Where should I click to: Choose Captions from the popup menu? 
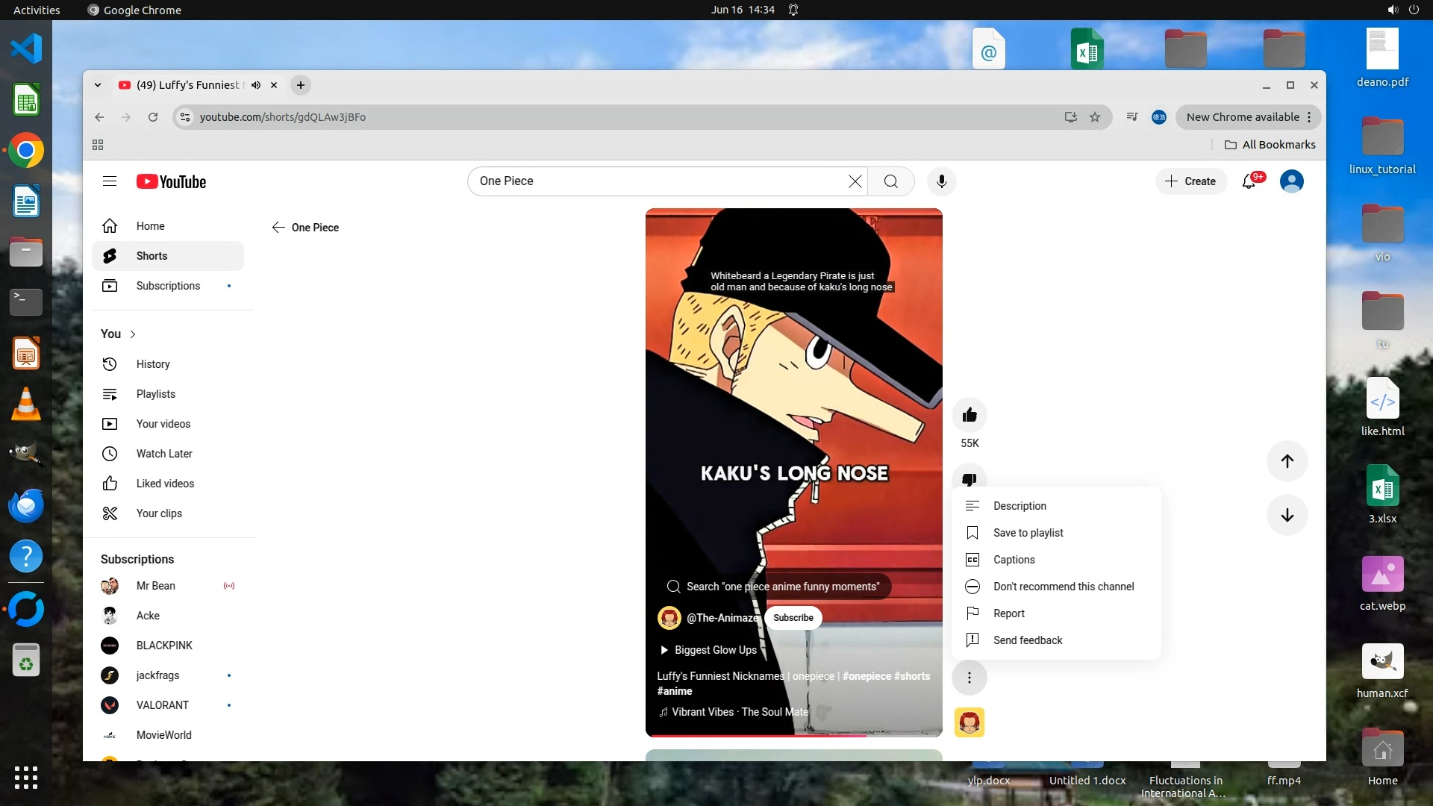tap(1014, 560)
